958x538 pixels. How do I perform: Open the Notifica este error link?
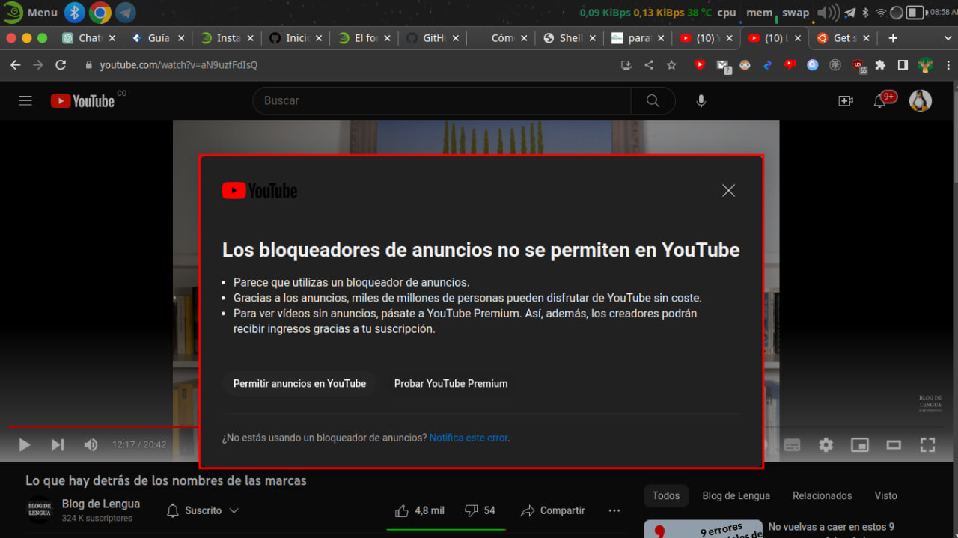pos(469,438)
